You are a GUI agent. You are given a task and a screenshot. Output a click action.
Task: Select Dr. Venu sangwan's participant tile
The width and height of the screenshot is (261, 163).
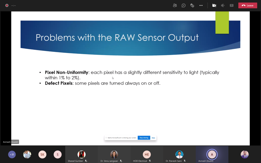pos(114,155)
